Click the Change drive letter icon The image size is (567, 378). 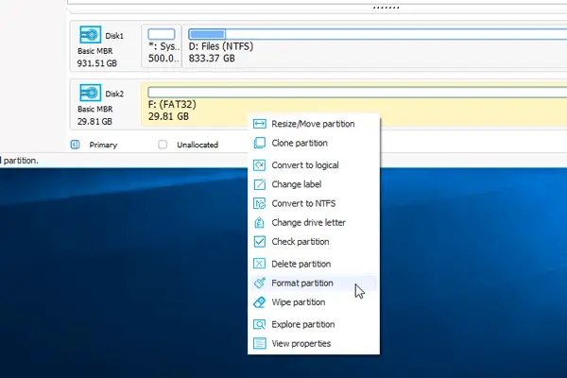click(259, 222)
